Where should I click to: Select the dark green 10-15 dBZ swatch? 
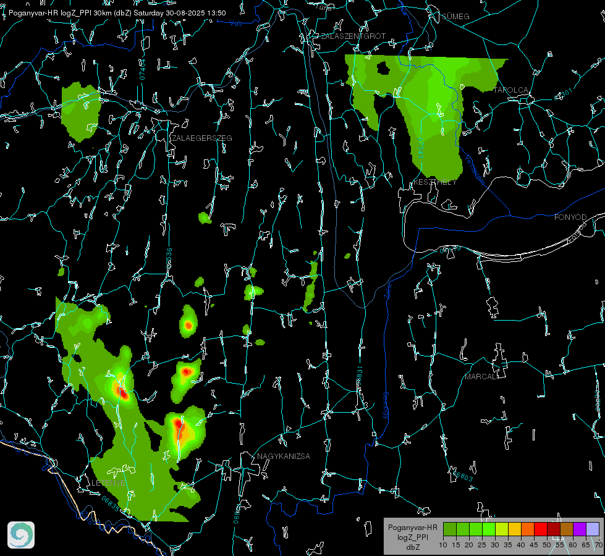click(x=450, y=529)
